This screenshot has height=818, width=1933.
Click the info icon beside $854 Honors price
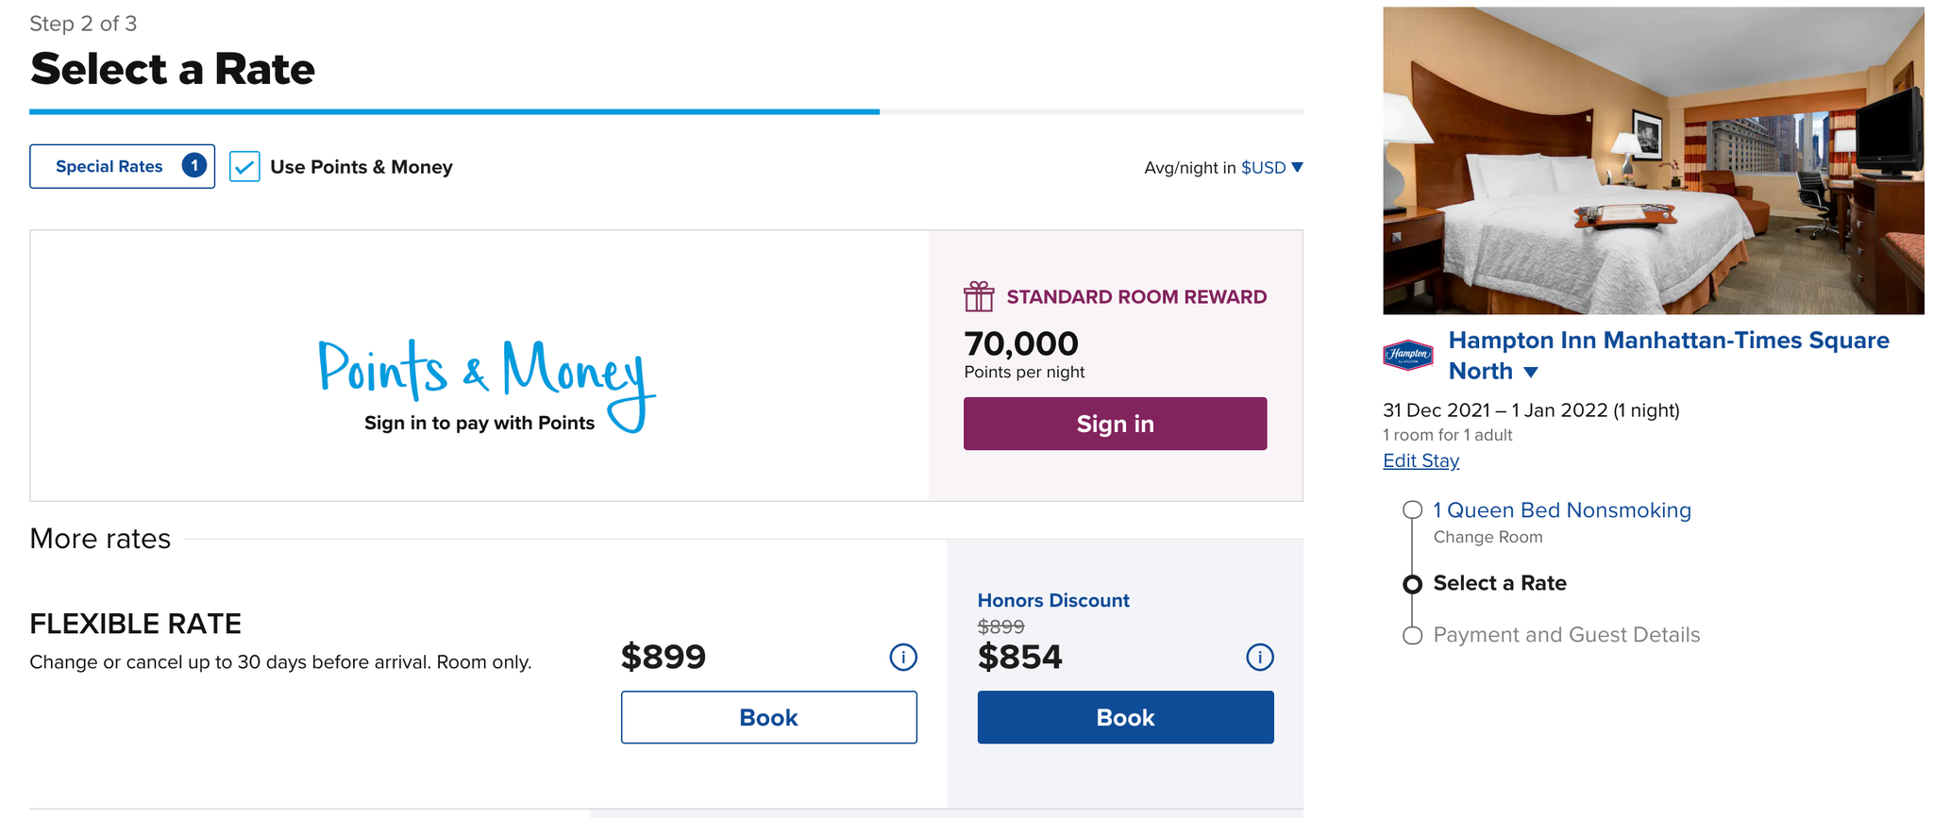[1260, 657]
